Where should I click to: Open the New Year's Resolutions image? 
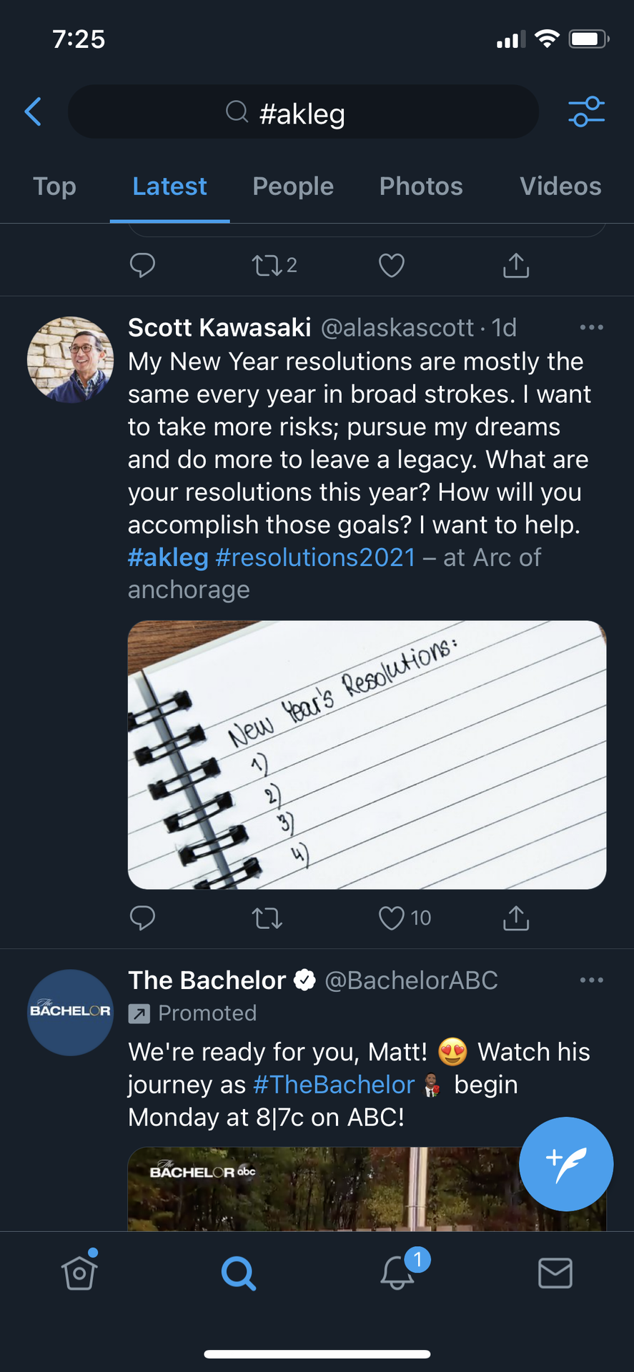(367, 755)
